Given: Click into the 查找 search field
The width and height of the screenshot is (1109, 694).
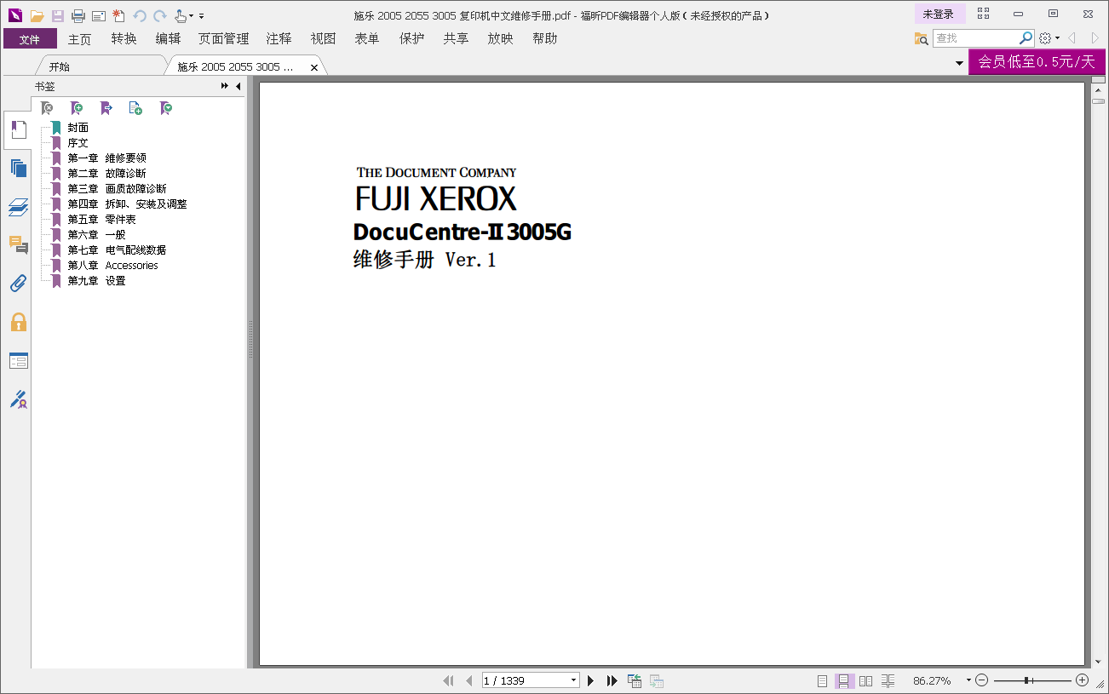Looking at the screenshot, I should pyautogui.click(x=974, y=38).
